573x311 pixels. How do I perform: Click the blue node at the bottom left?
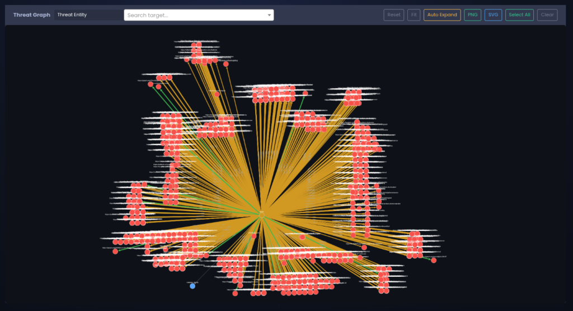coord(192,286)
